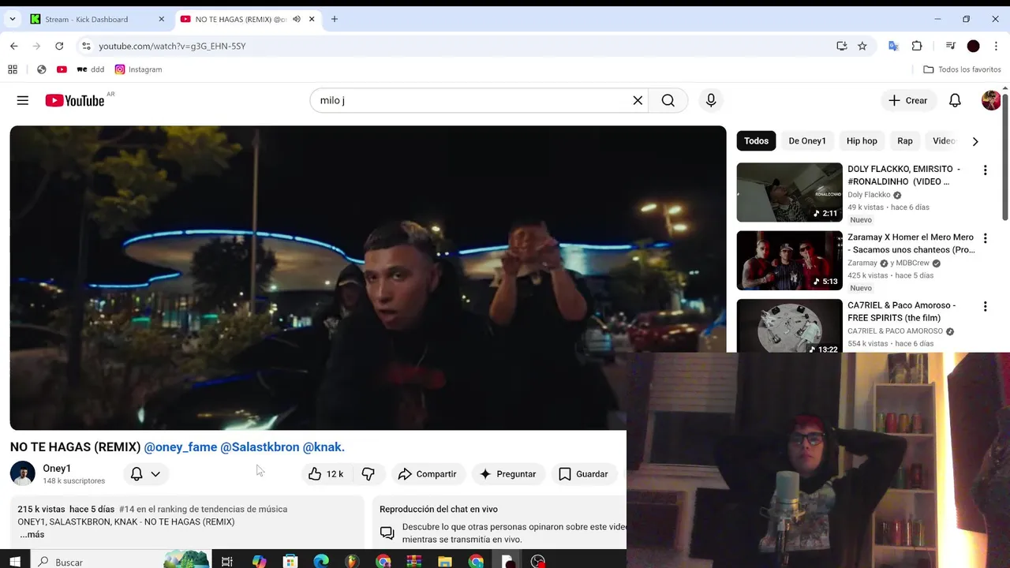Open the Google Translate extension
Image resolution: width=1010 pixels, height=568 pixels.
click(x=893, y=46)
